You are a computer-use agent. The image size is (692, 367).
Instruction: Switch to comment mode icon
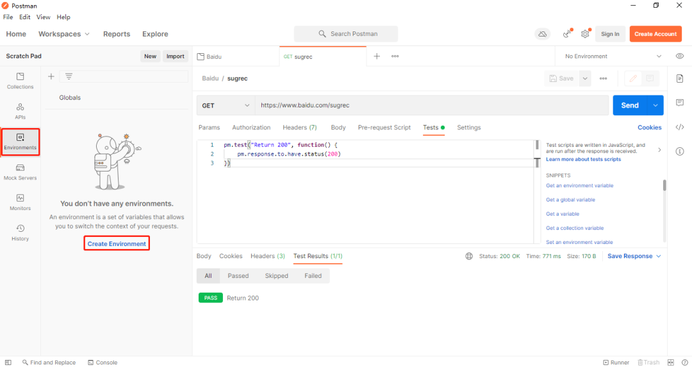[650, 79]
